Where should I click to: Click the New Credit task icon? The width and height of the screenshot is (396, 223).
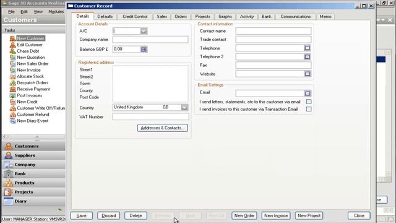(x=12, y=102)
